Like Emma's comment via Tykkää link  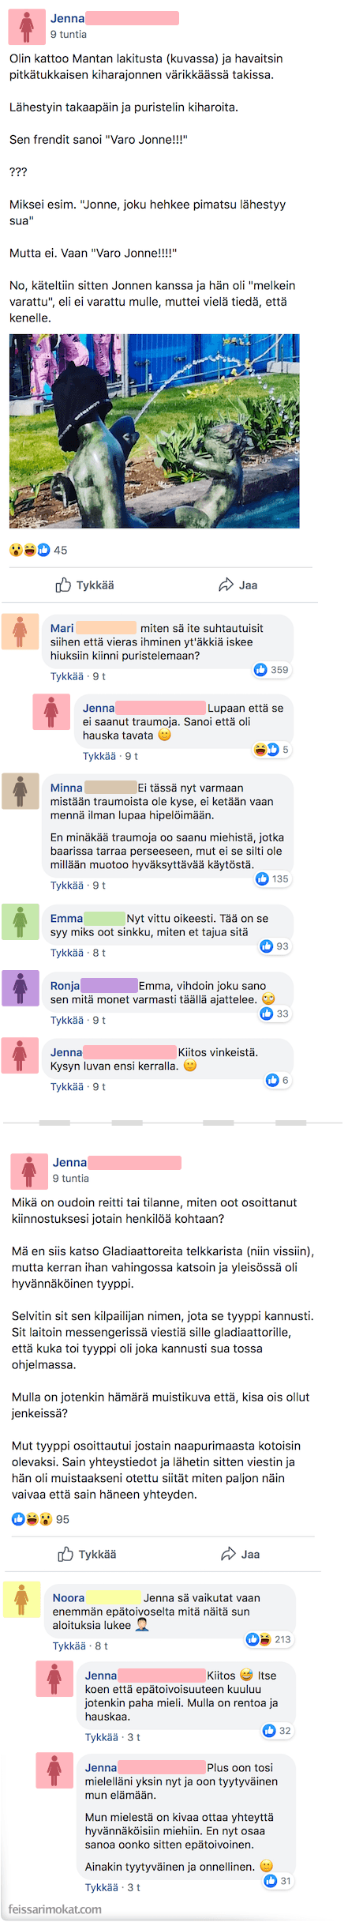coord(67,953)
